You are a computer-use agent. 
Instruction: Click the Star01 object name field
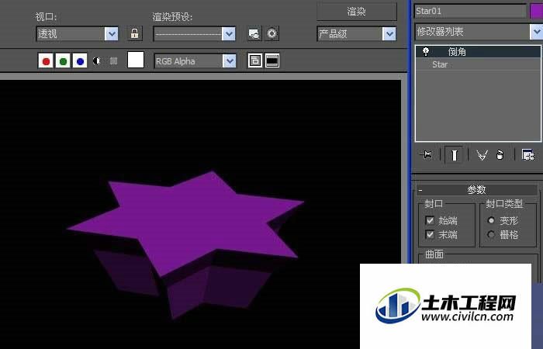[x=470, y=11]
